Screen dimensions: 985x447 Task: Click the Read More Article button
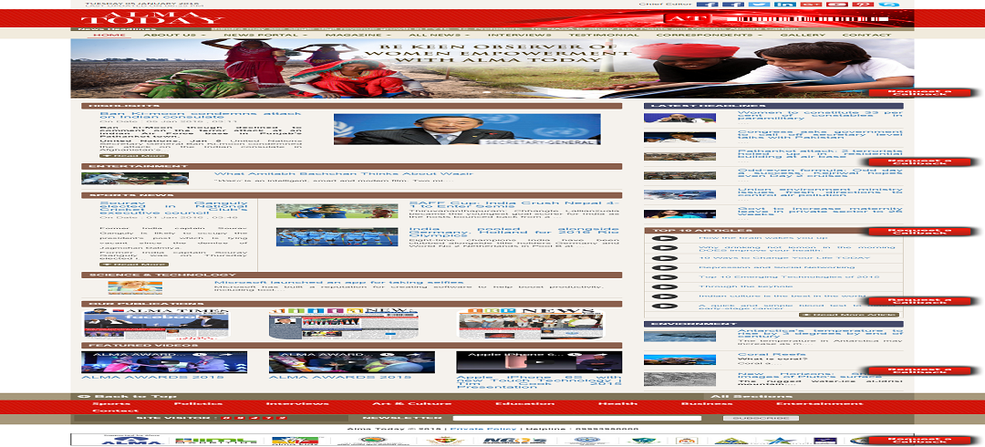tap(849, 315)
